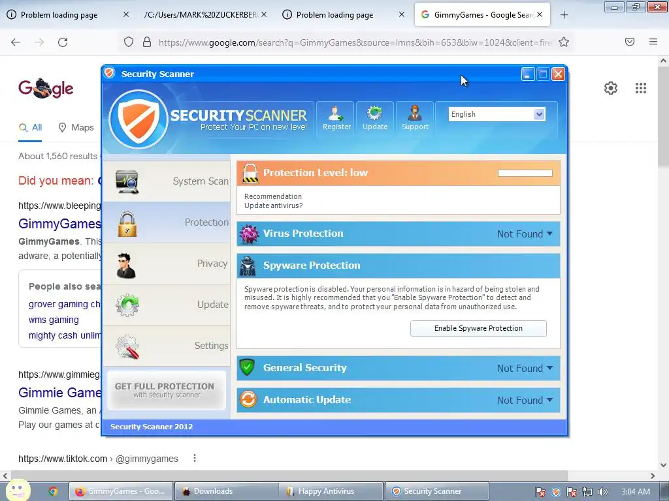Open Support in Security Scanner header

[x=415, y=118]
